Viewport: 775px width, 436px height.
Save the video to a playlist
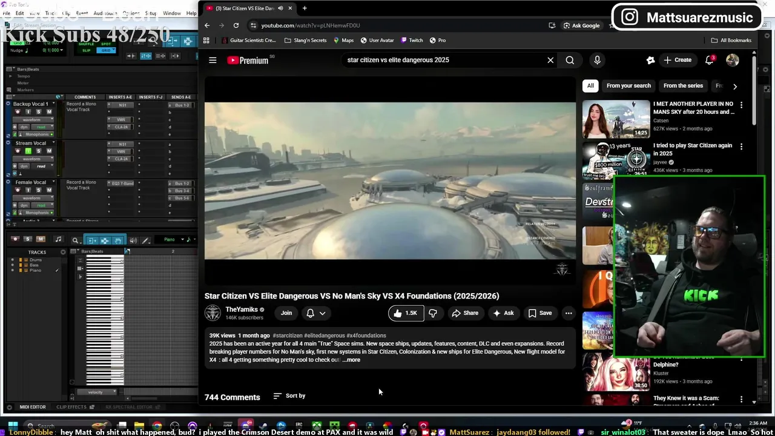[x=540, y=313]
